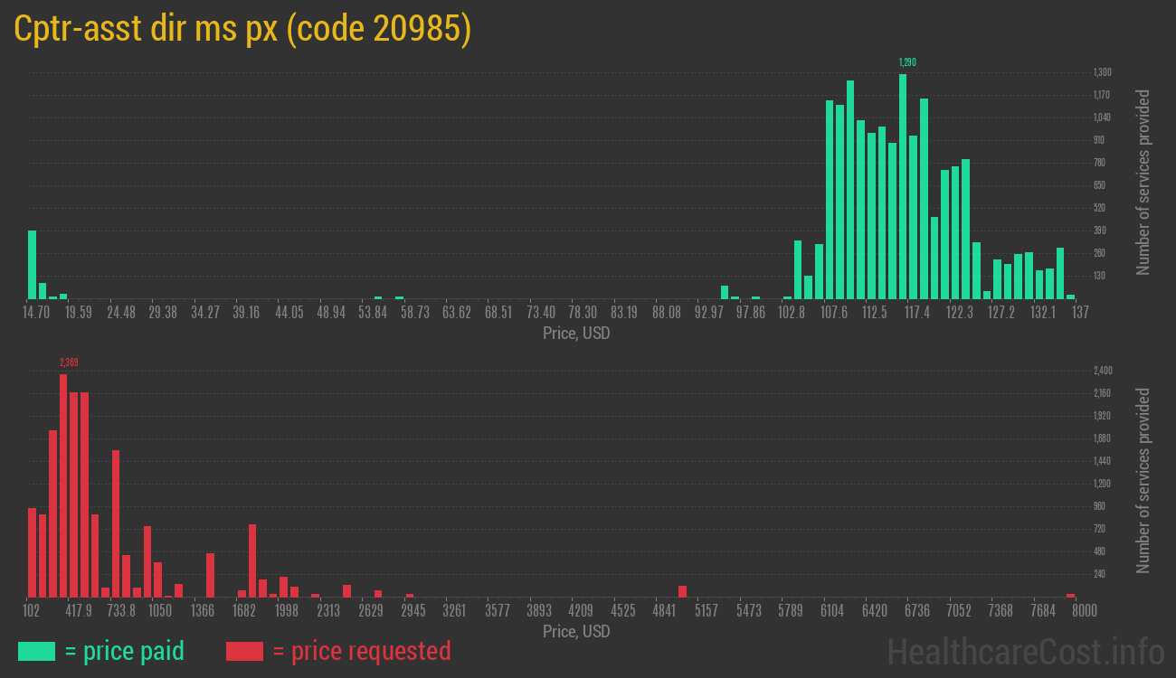Click the upper chart 'Price, USD' axis title
The height and width of the screenshot is (678, 1176).
click(x=576, y=334)
